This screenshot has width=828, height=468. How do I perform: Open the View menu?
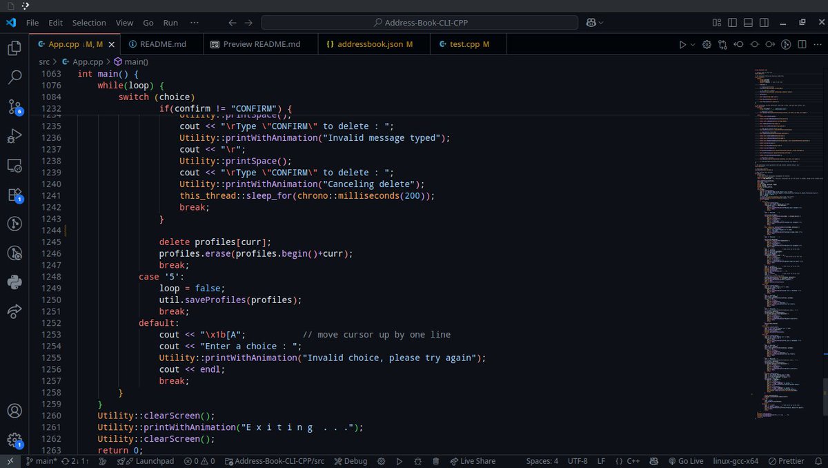tap(125, 22)
